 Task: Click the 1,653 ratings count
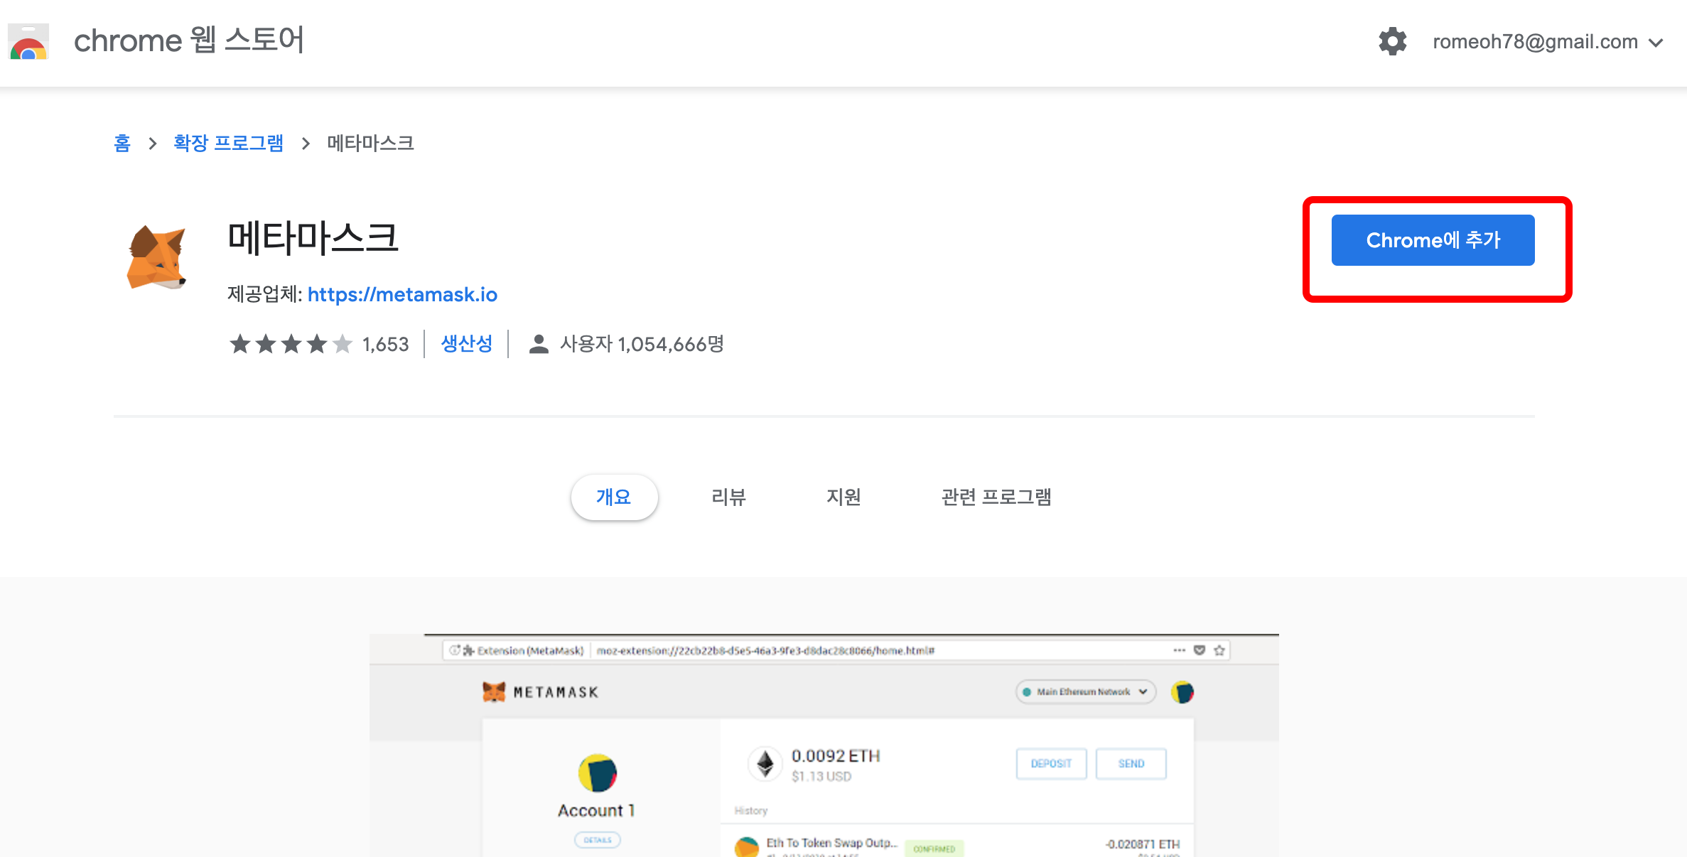386,345
